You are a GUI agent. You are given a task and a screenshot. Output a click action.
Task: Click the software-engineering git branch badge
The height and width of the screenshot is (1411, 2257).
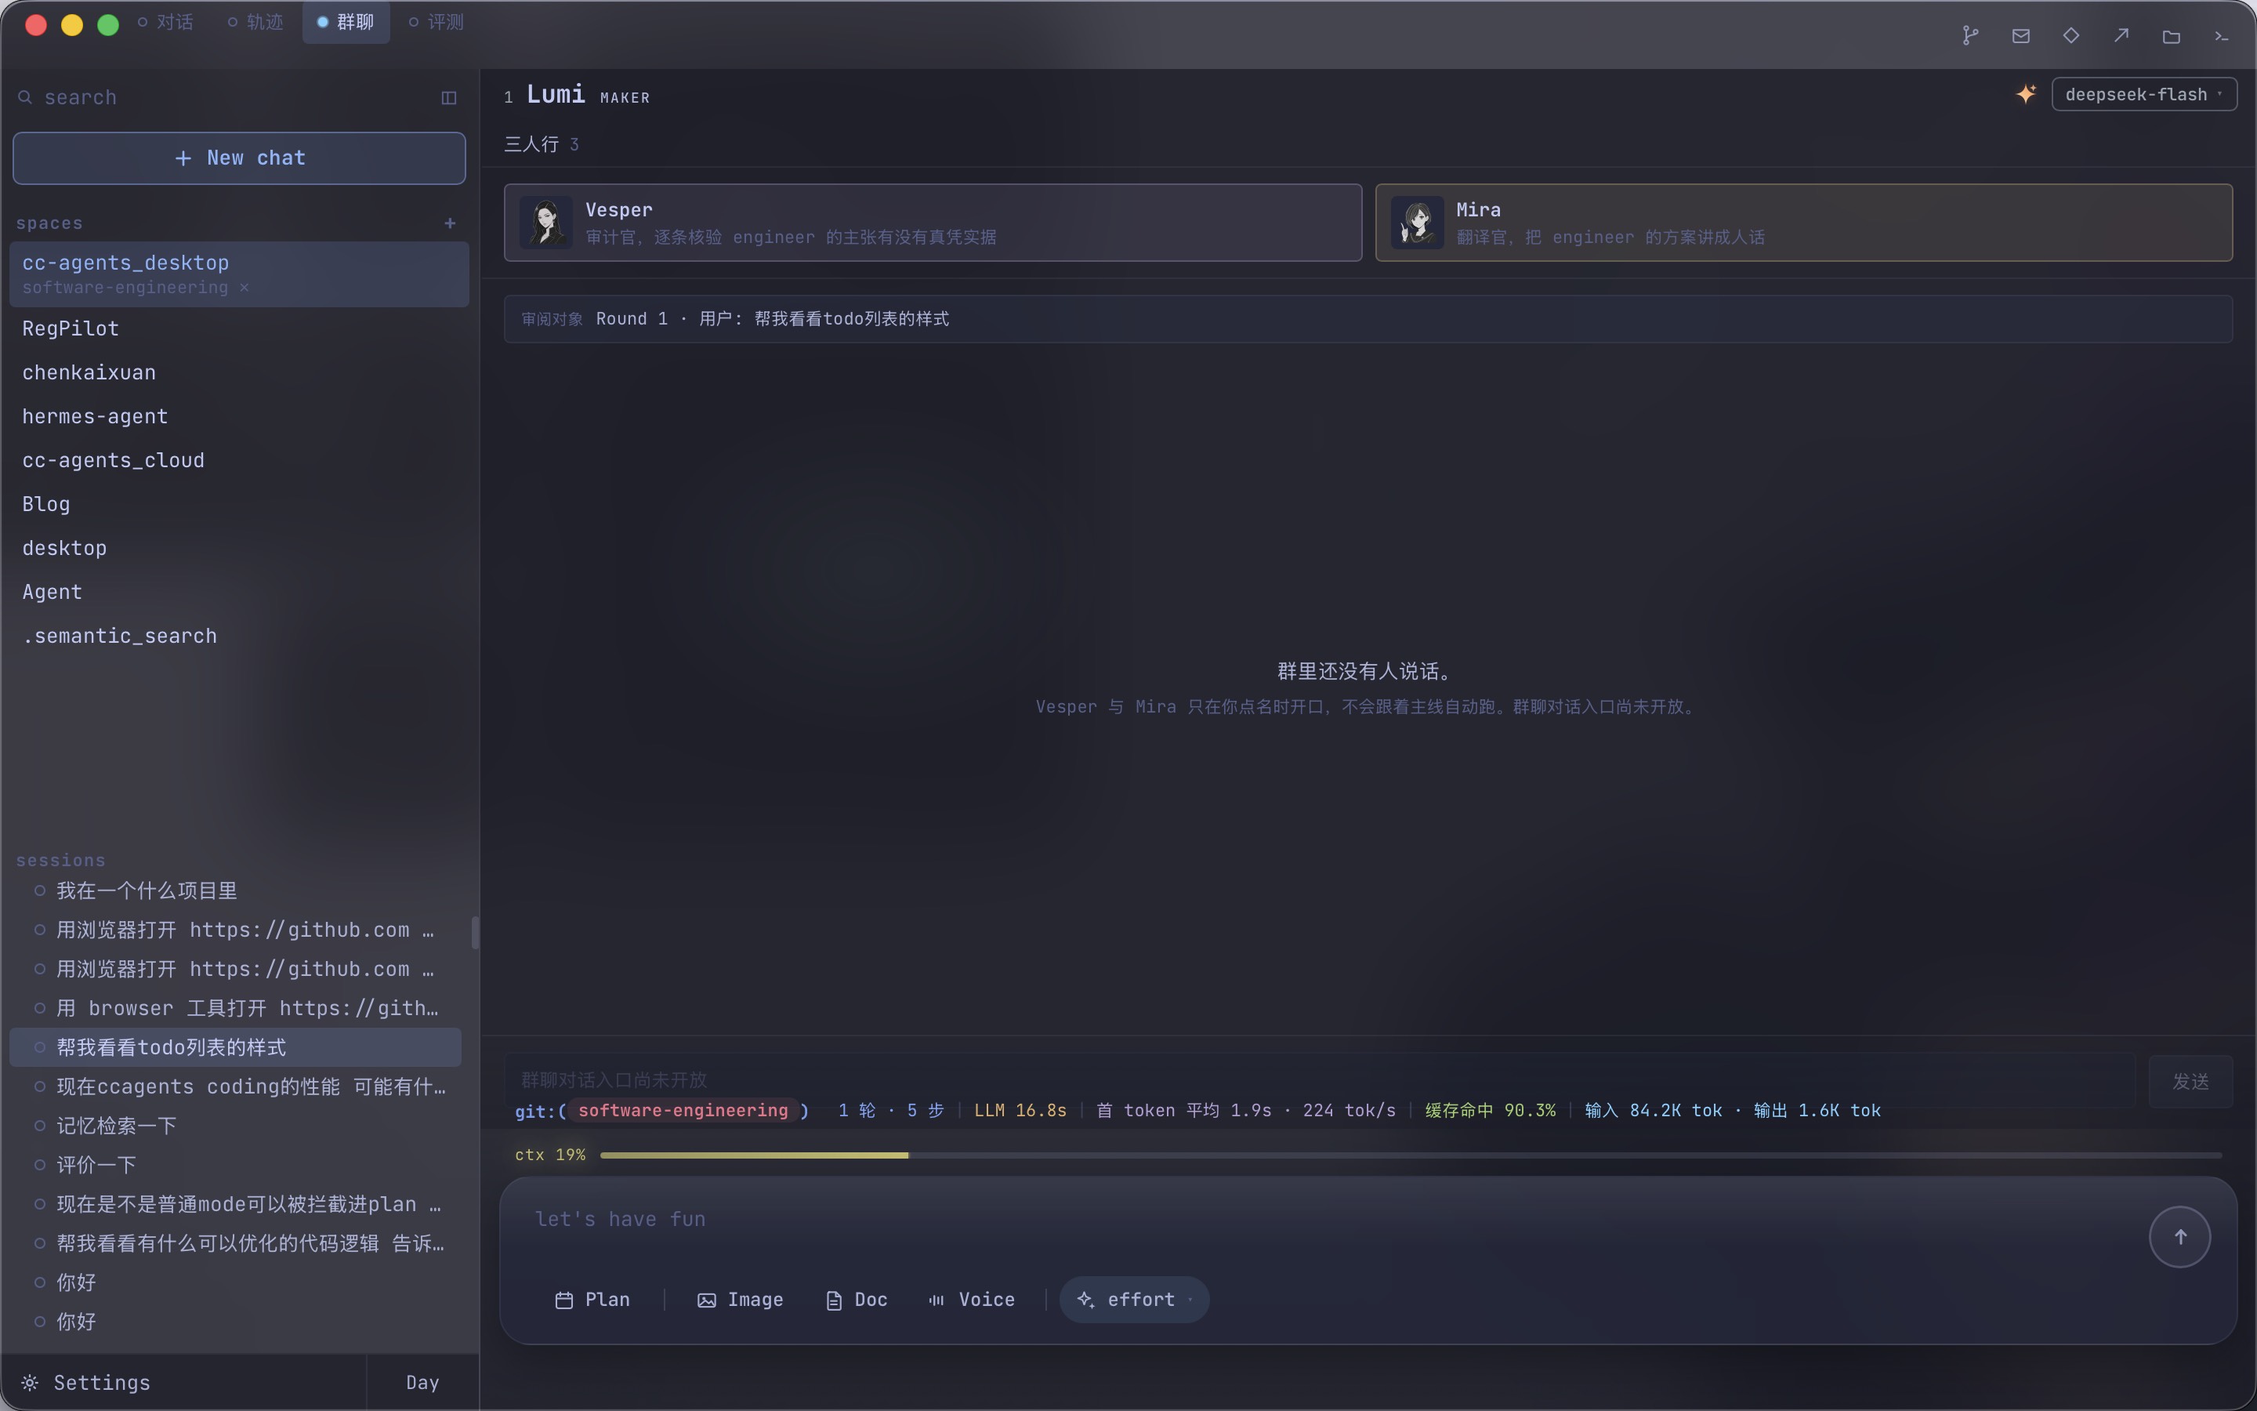(683, 1111)
